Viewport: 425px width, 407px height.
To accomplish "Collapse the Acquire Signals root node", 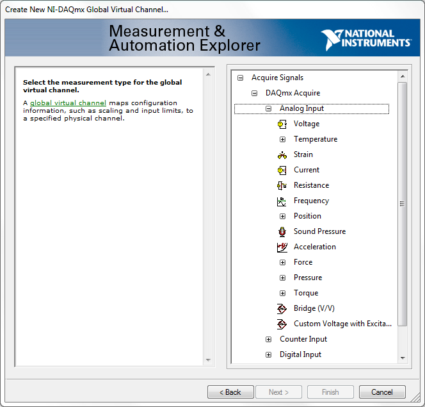I will [x=240, y=78].
